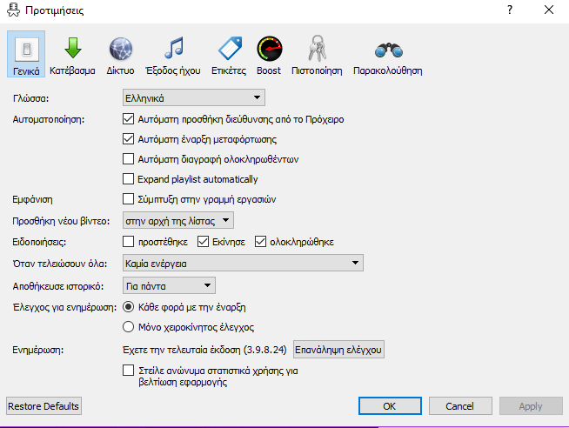Open the Κατέβασμα download settings
569x428 pixels.
72,54
